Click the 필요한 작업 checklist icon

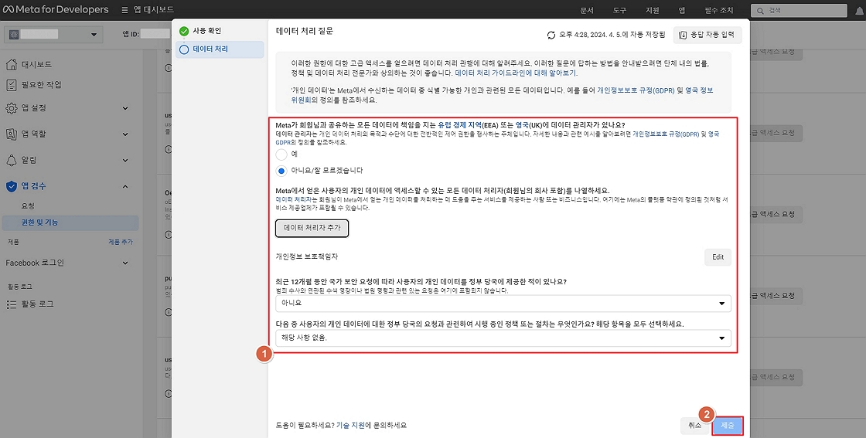tap(11, 85)
